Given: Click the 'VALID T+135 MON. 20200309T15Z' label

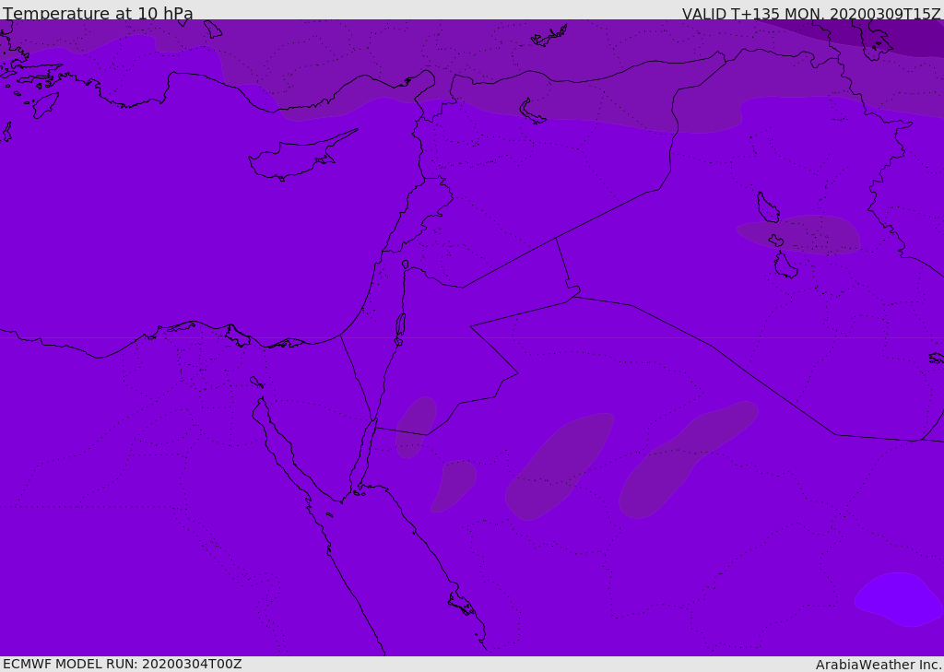Looking at the screenshot, I should coord(811,14).
